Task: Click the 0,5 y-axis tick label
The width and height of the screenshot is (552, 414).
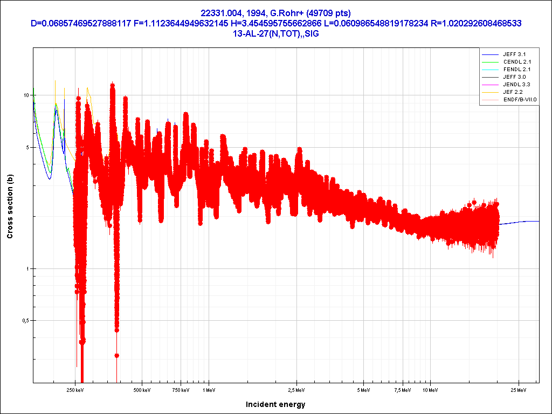Action: pyautogui.click(x=25, y=321)
